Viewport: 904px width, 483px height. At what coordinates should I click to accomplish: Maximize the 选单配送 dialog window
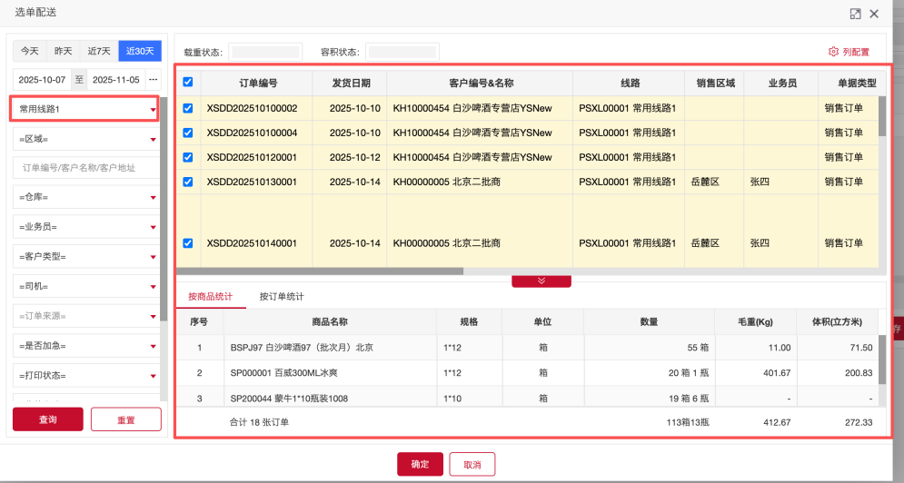coord(855,14)
